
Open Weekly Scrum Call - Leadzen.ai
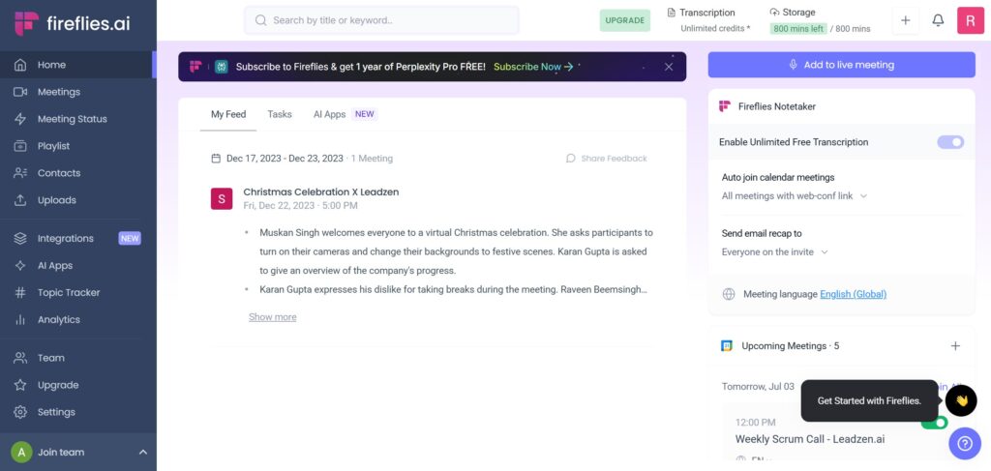(x=810, y=439)
